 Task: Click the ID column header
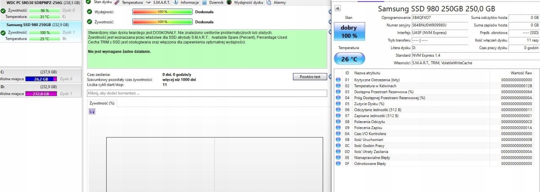click(x=347, y=73)
